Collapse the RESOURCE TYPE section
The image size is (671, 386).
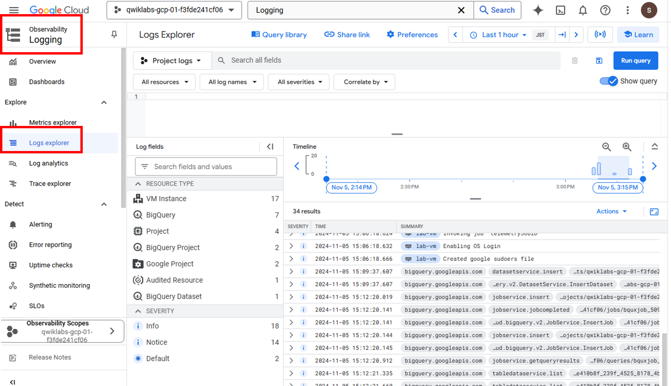tap(138, 184)
